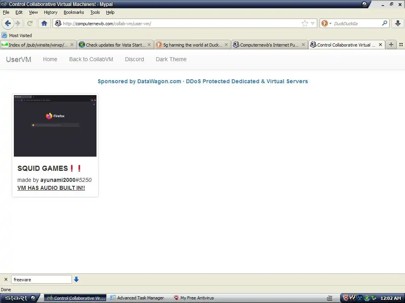This screenshot has width=405, height=303.
Task: Go to the Home nav link
Action: tap(50, 59)
